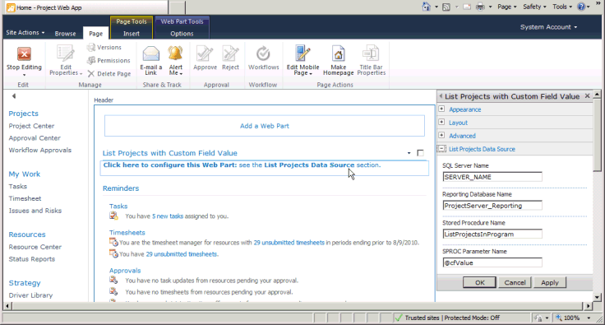Open the Workflows icon
The image size is (605, 325).
coord(263,53)
